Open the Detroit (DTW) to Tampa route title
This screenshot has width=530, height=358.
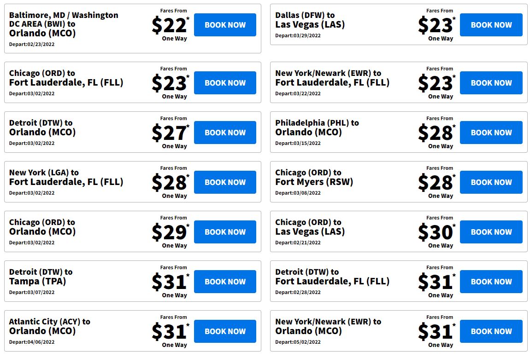(41, 277)
